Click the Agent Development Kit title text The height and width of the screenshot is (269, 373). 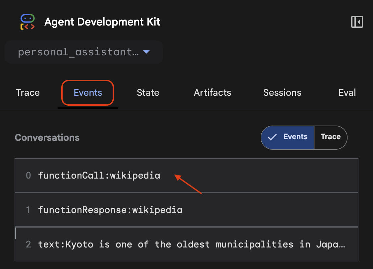pyautogui.click(x=102, y=22)
